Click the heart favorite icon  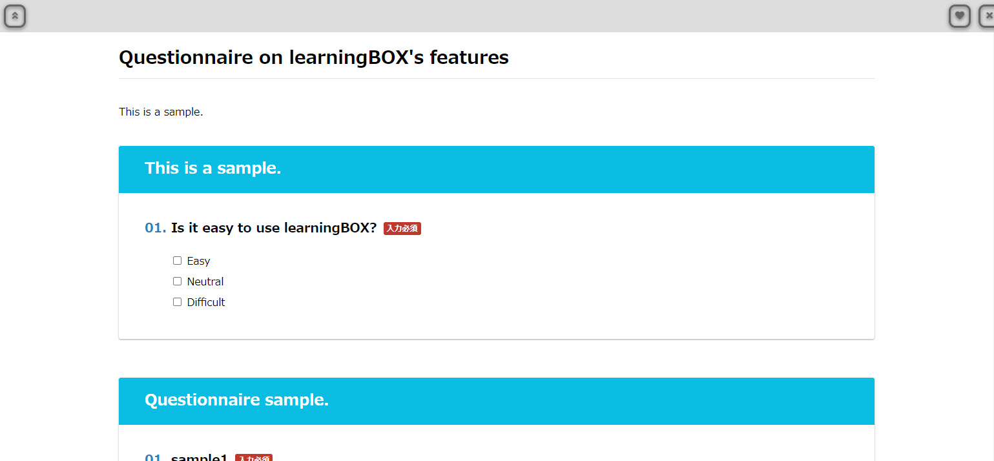coord(960,16)
